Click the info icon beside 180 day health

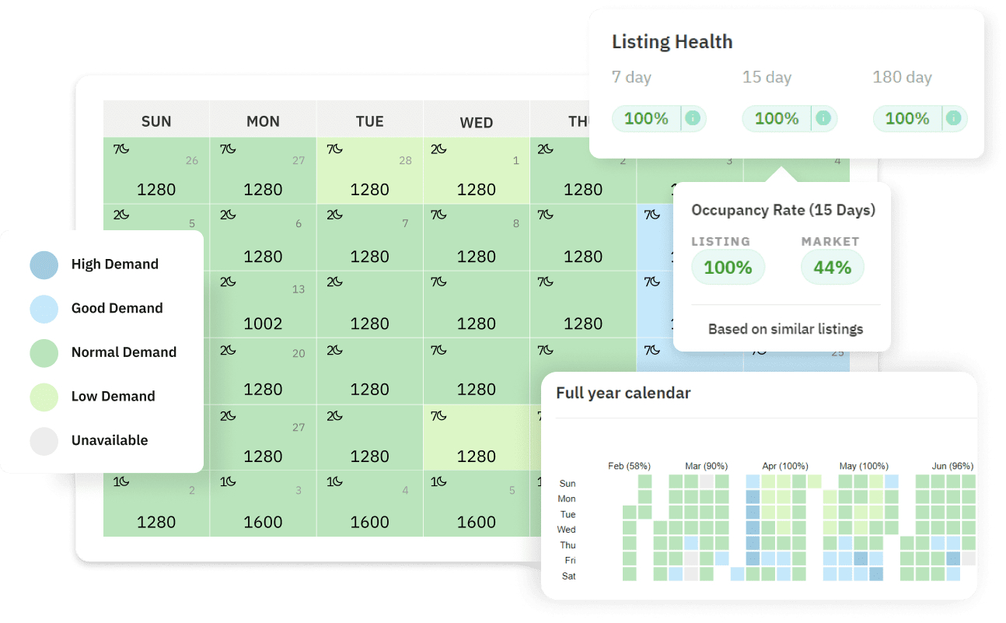click(x=954, y=119)
